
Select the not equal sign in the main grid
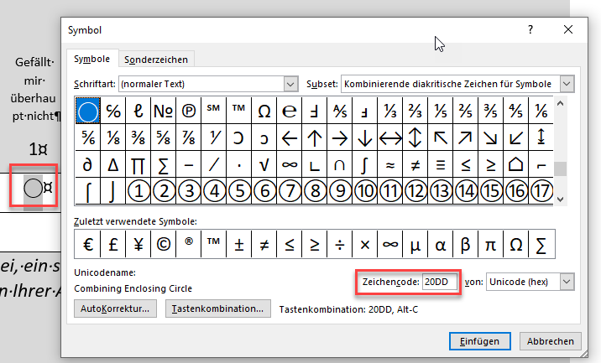(415, 164)
